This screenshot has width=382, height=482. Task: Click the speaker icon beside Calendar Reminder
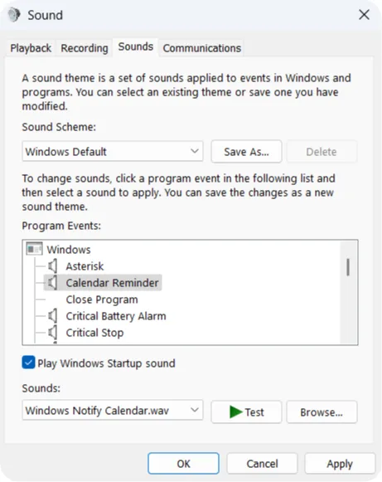coord(53,283)
